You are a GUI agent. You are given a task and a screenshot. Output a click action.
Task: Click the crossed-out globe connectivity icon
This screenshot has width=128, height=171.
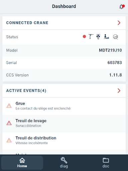(116, 37)
